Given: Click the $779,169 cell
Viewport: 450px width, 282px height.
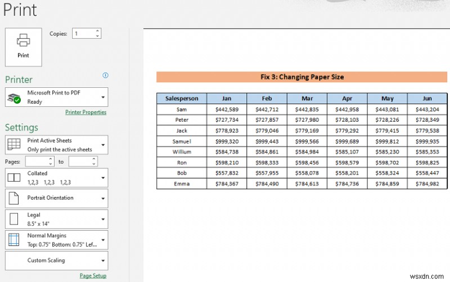Looking at the screenshot, I should (x=307, y=131).
